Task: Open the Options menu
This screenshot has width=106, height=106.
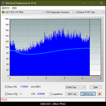Action: (6, 8)
